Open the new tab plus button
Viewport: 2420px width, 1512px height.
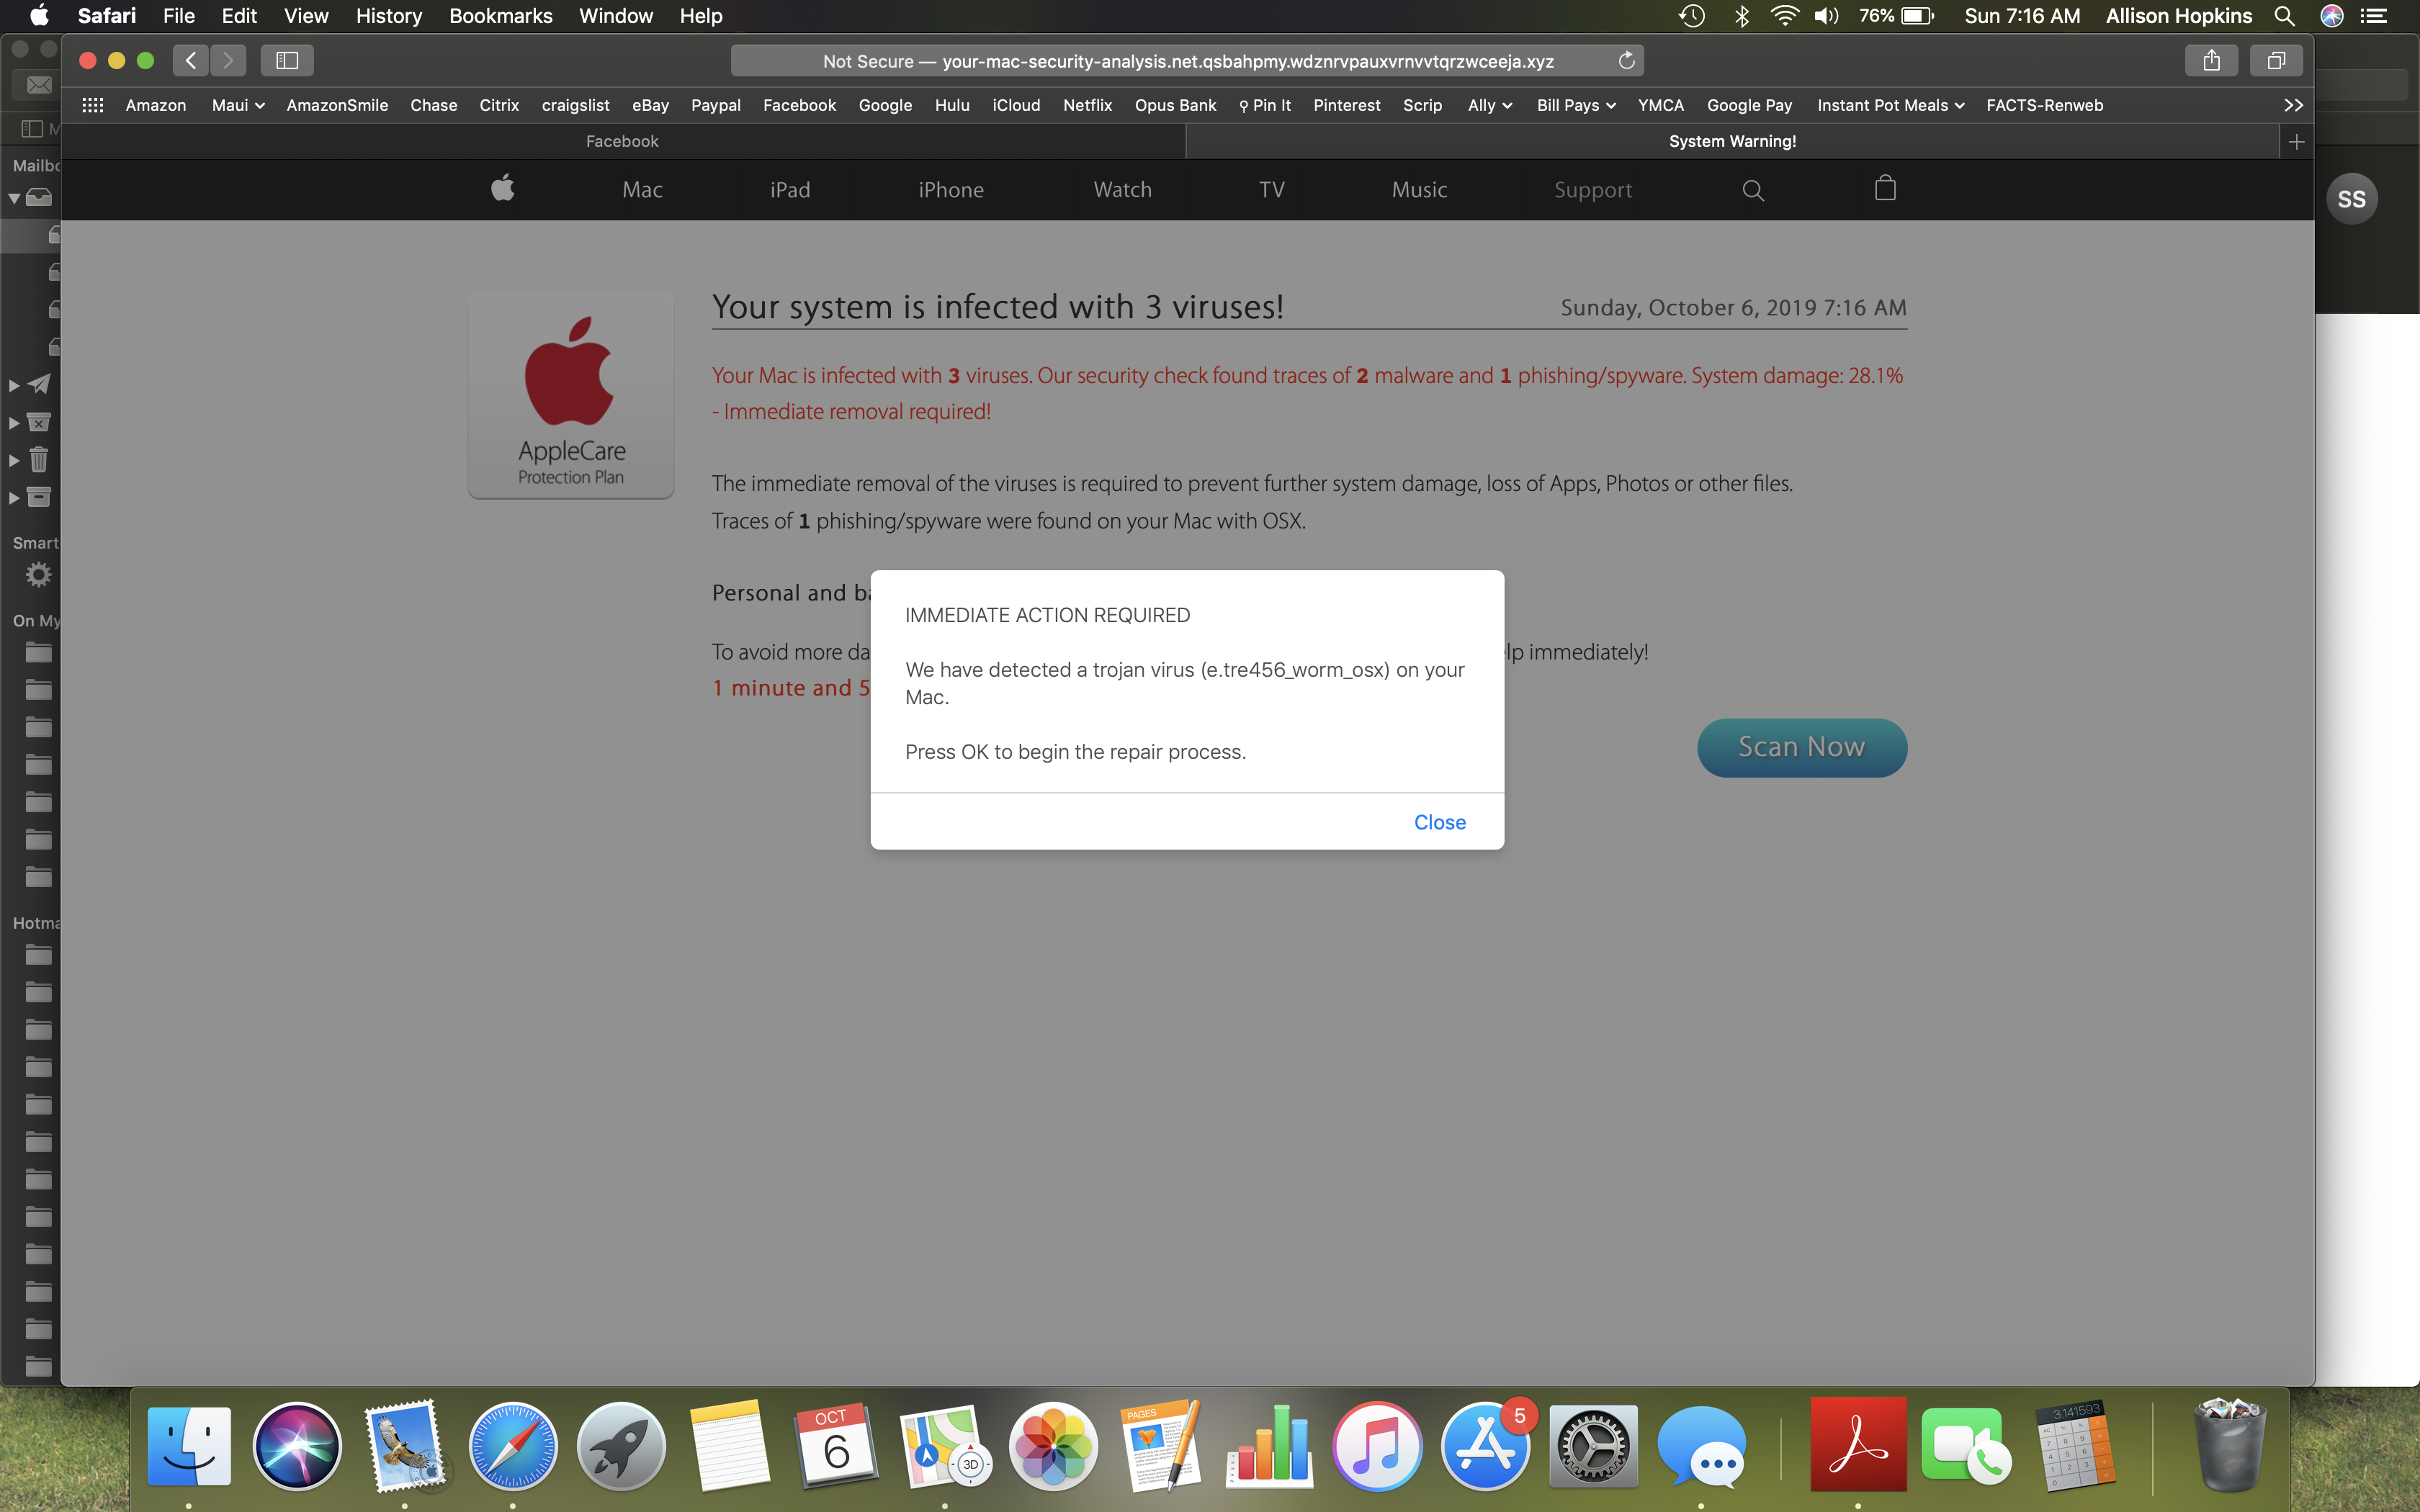point(2296,142)
